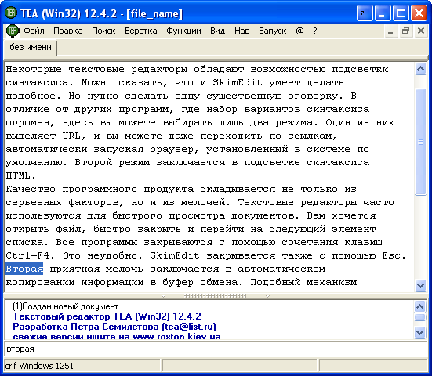Open the Запуск menu
The height and width of the screenshot is (376, 432).
[273, 31]
